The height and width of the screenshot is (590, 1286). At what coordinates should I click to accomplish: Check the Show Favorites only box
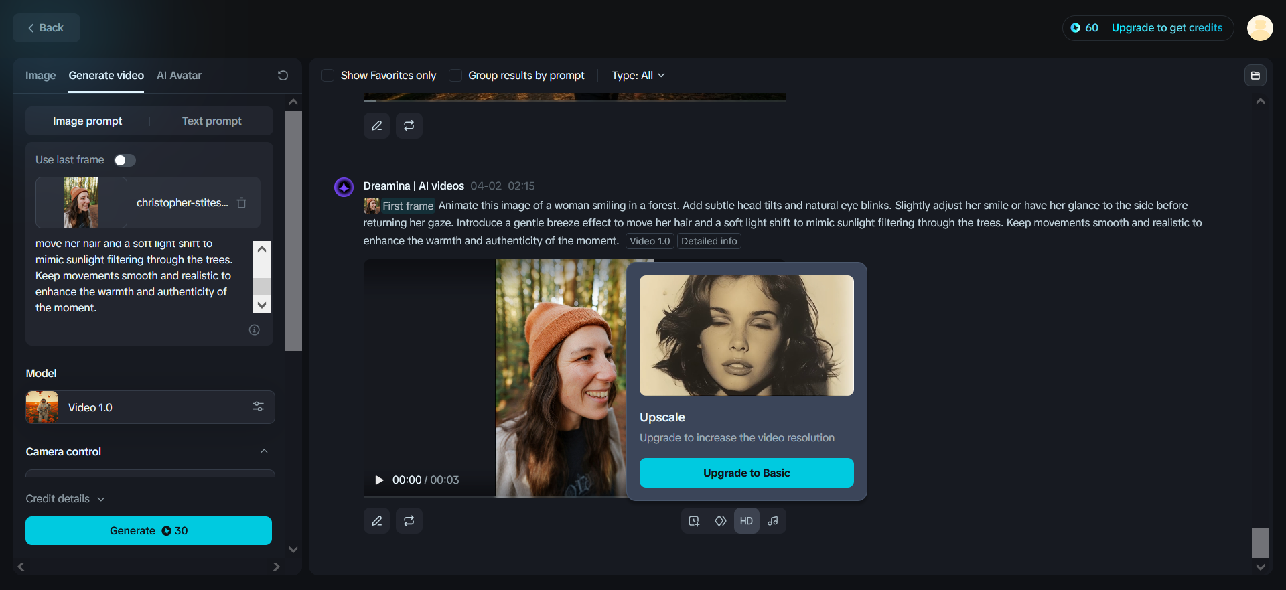tap(328, 76)
